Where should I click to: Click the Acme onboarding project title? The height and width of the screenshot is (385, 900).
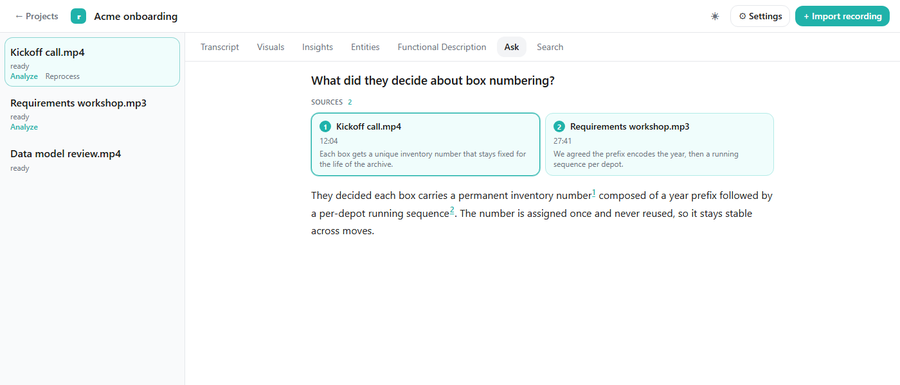pos(136,16)
